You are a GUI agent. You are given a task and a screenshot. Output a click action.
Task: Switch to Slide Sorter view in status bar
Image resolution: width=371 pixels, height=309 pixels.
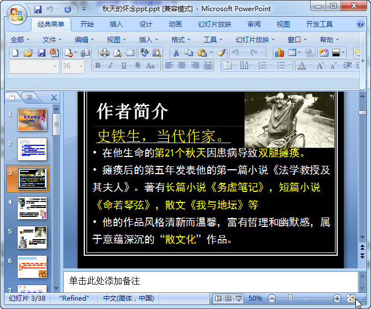tap(228, 298)
